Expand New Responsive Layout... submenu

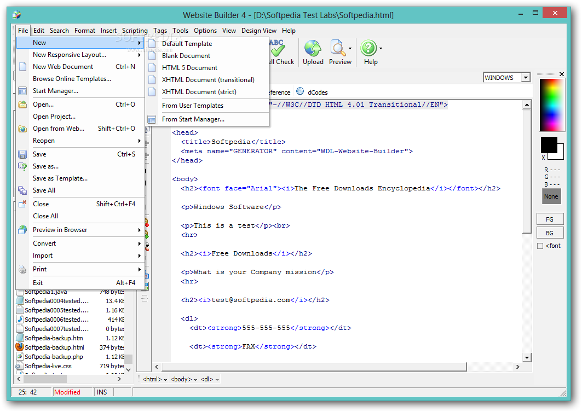coord(80,55)
